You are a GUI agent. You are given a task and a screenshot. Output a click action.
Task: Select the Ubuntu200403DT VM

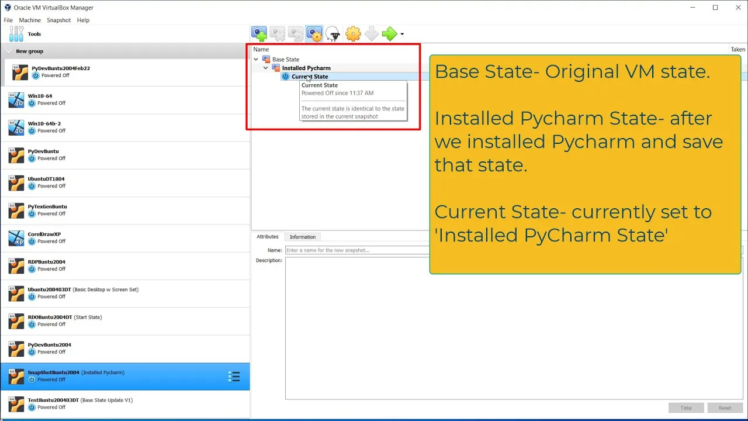(x=125, y=293)
